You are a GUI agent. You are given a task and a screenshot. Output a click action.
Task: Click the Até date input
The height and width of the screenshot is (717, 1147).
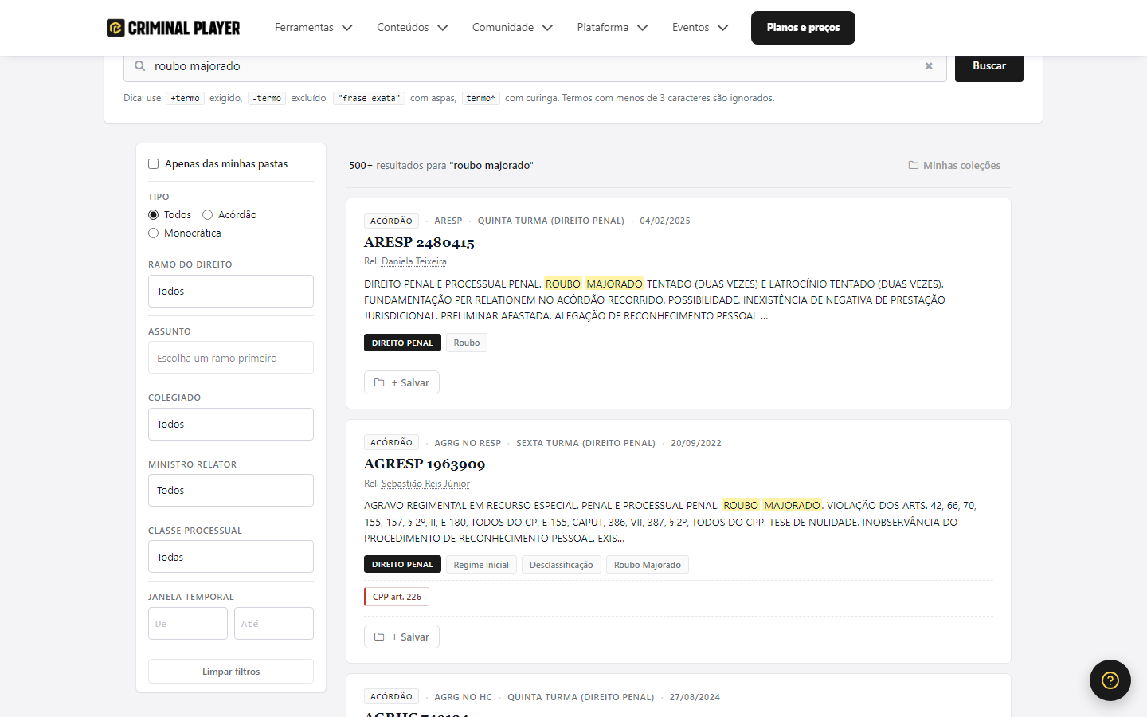point(274,623)
